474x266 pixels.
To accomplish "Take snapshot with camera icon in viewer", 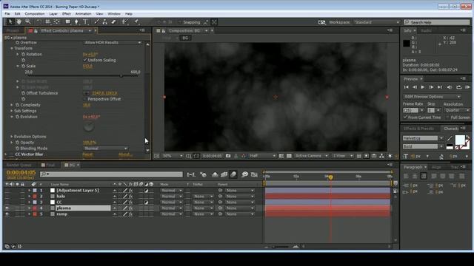I will click(228, 156).
